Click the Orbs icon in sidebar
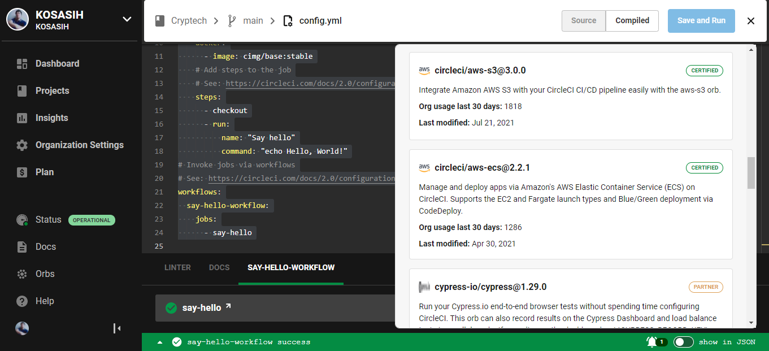This screenshot has height=351, width=769. click(x=22, y=274)
